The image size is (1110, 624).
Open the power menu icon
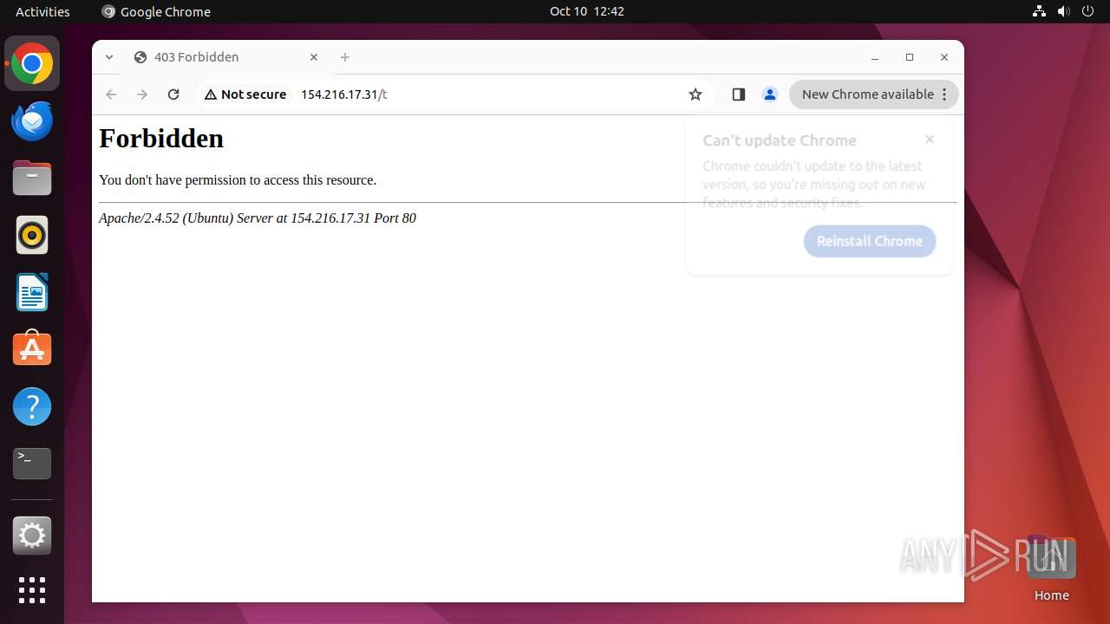pos(1088,11)
